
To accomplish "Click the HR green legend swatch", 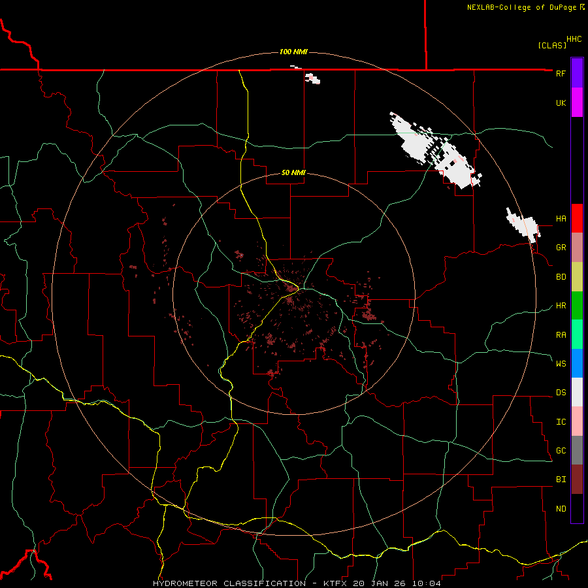I will [577, 306].
